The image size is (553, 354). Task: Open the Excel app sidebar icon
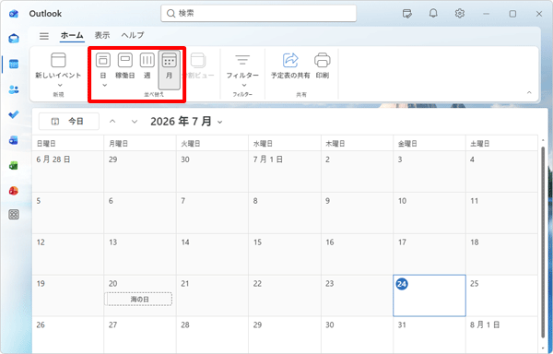tap(14, 165)
